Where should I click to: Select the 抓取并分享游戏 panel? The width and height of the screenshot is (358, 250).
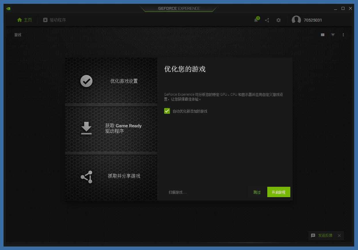pyautogui.click(x=111, y=177)
